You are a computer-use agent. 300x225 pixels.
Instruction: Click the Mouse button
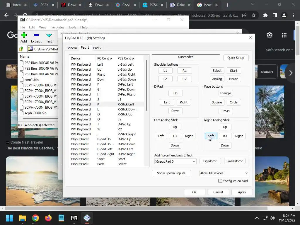pyautogui.click(x=233, y=79)
